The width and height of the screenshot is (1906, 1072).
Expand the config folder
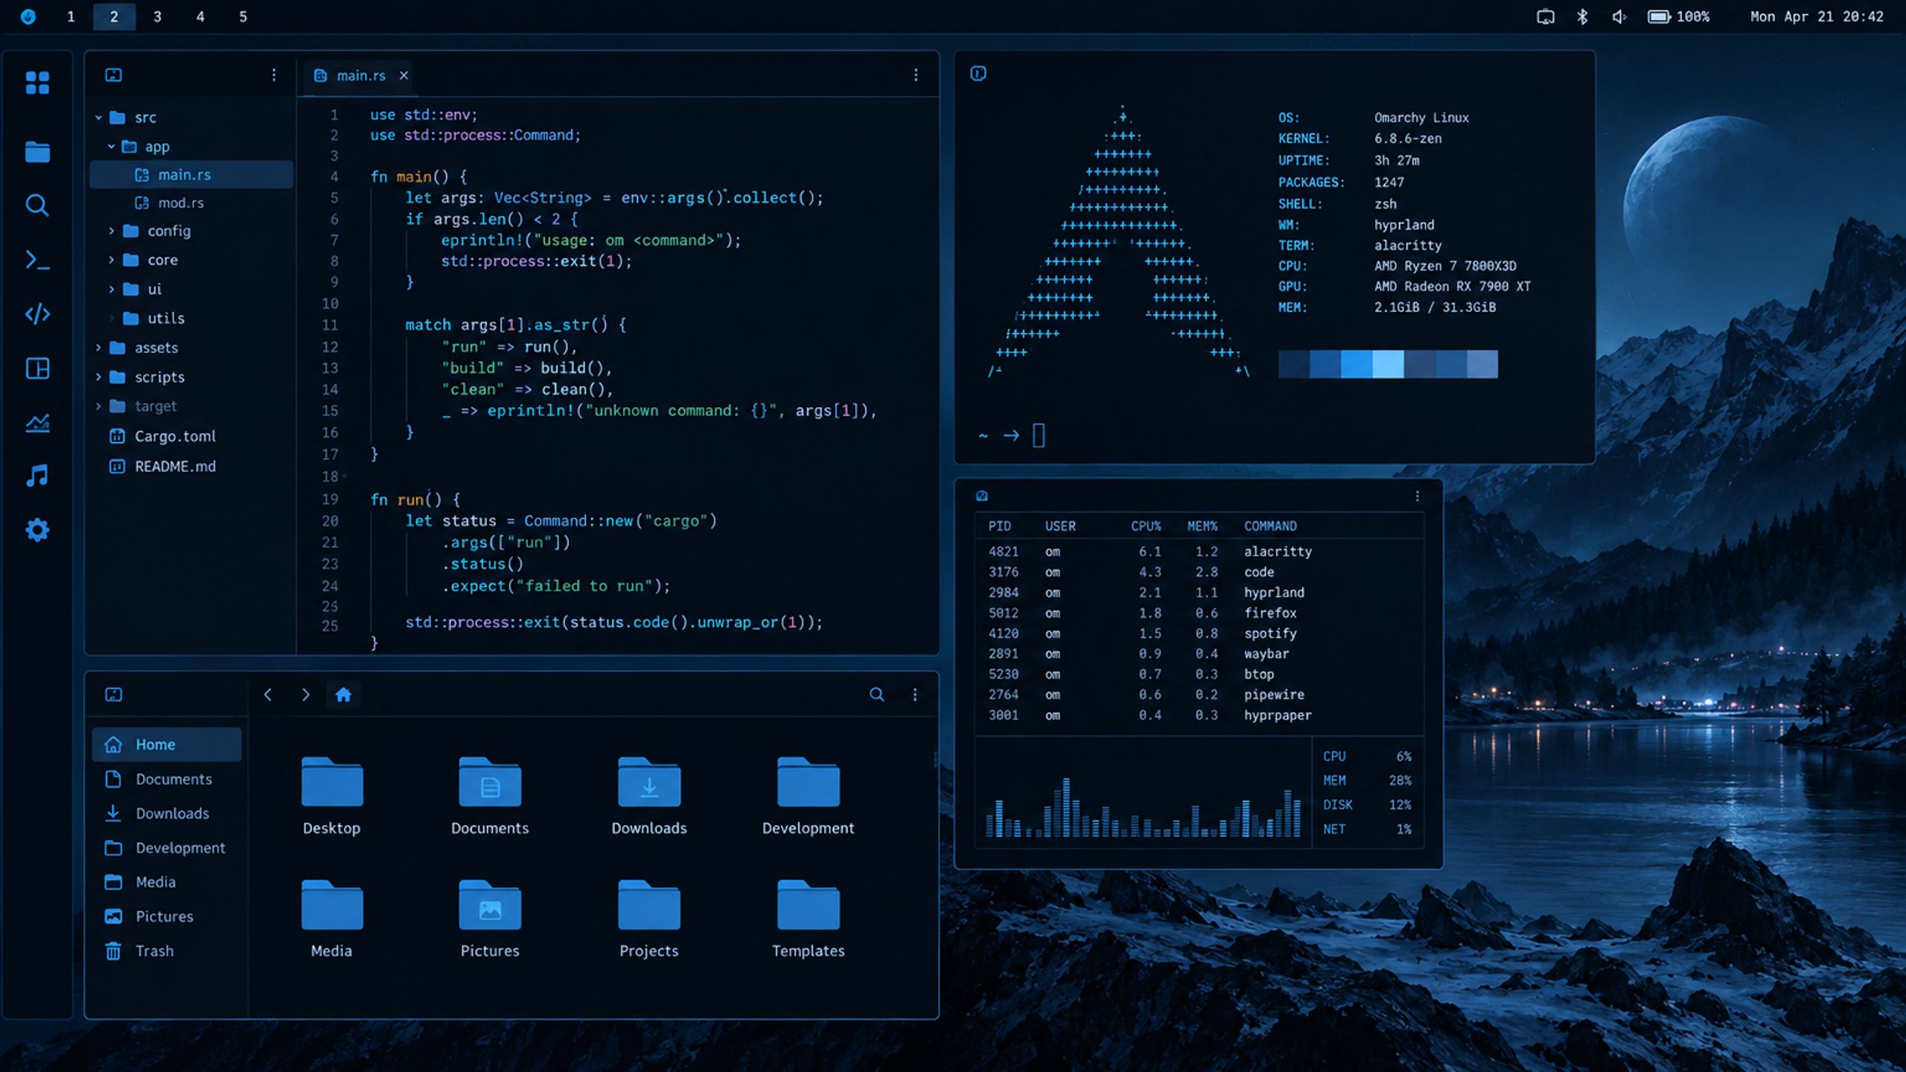111,231
